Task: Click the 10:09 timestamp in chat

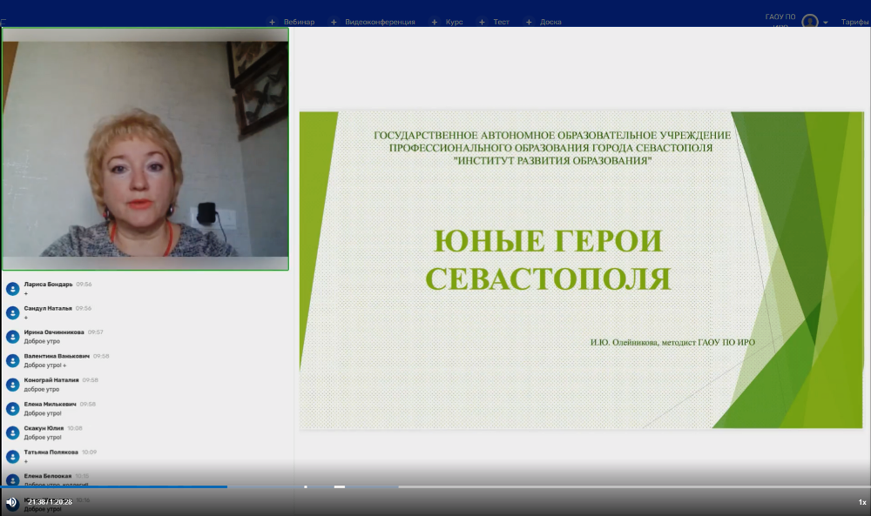Action: tap(90, 452)
